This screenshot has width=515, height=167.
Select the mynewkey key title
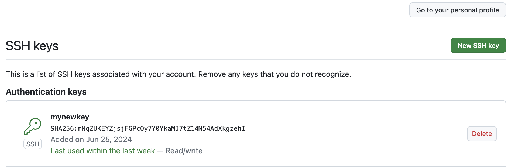[70, 117]
